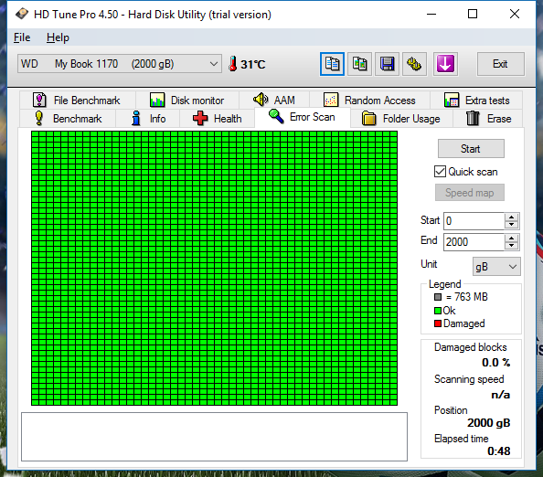The image size is (543, 477).
Task: Increase the End value with up arrow
Action: pyautogui.click(x=512, y=238)
